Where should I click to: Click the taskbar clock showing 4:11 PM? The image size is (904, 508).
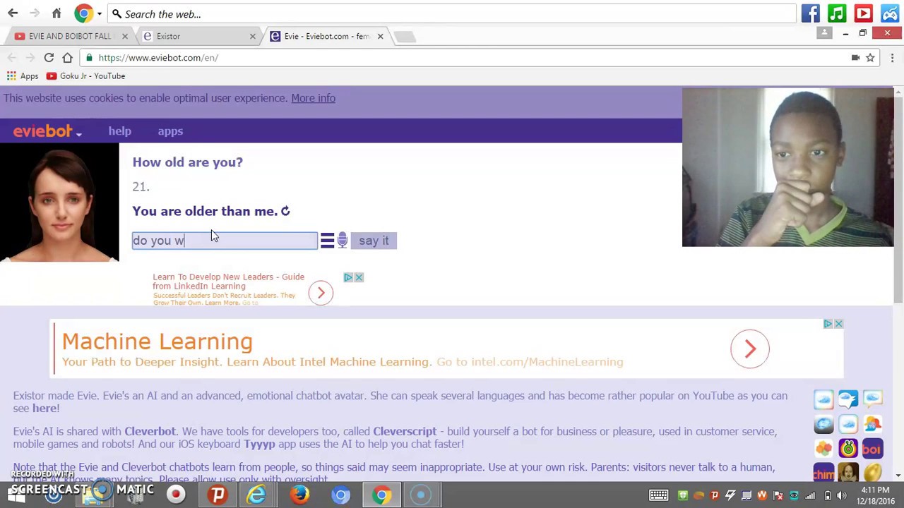[875, 495]
